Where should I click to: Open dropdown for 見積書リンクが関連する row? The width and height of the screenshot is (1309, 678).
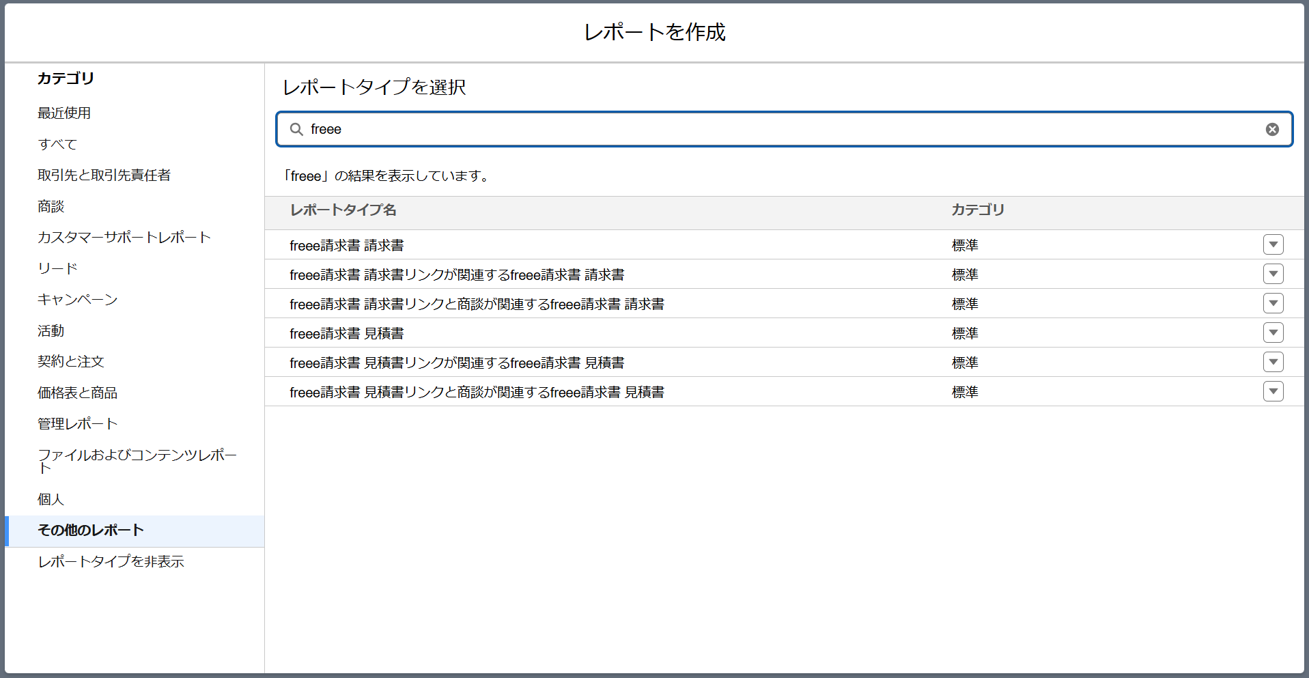pos(1273,362)
